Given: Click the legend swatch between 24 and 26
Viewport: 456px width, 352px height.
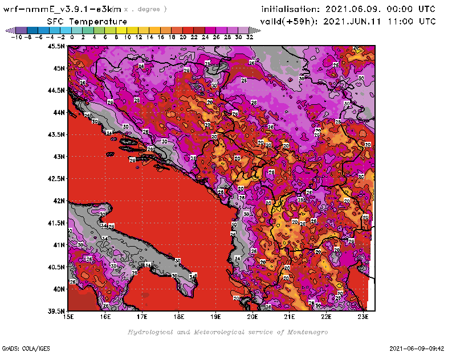Looking at the screenshot, I should click(x=210, y=30).
